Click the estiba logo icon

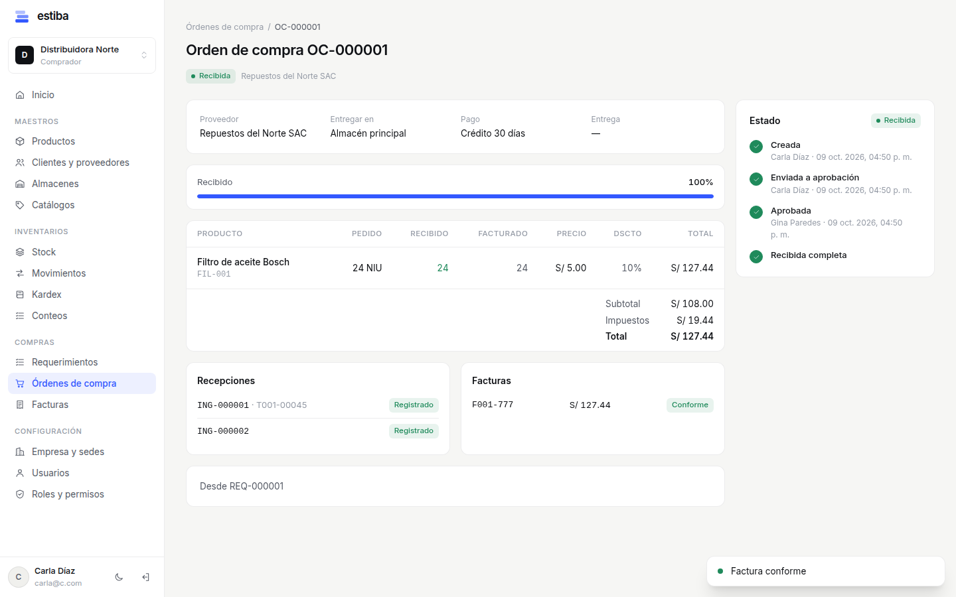coord(22,17)
